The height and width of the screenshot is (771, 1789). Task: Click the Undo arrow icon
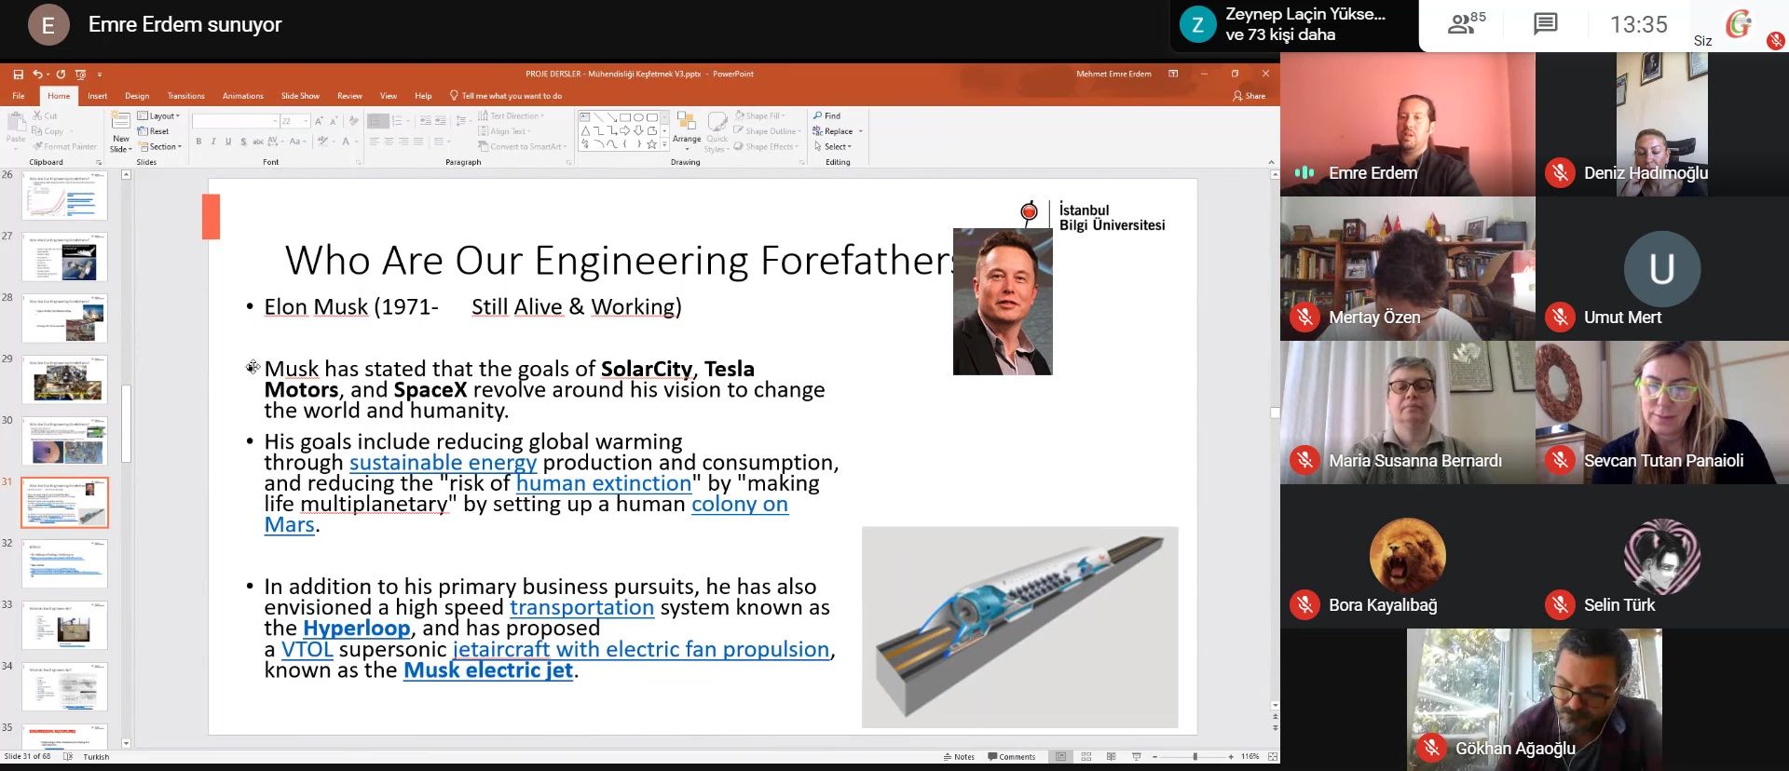(x=37, y=74)
